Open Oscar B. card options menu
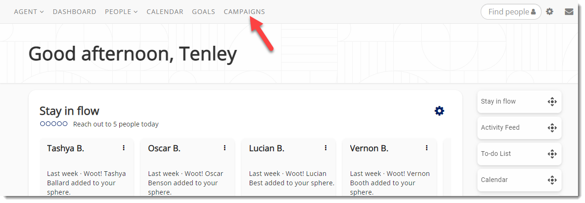 (224, 148)
